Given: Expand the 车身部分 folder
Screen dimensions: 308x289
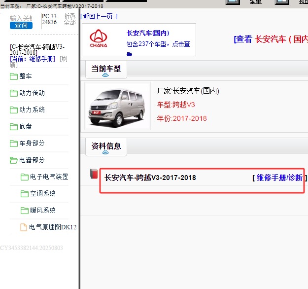Looking at the screenshot, I should pos(32,143).
